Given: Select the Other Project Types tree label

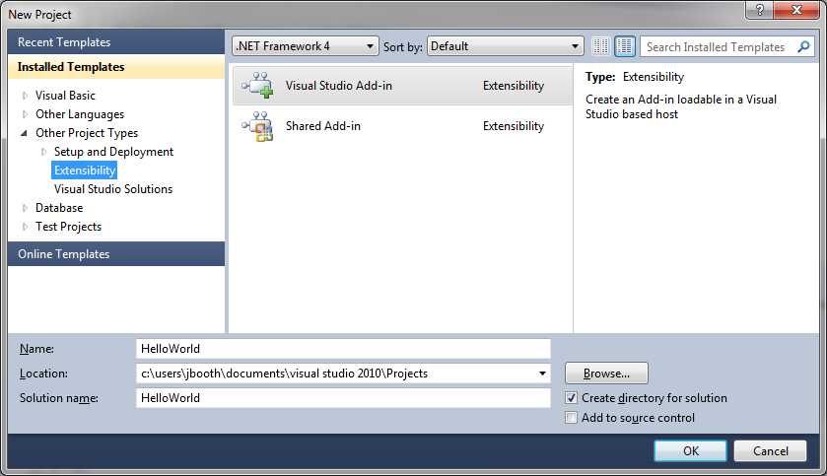Looking at the screenshot, I should 87,133.
